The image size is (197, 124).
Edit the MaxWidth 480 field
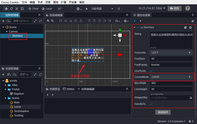tap(171, 83)
